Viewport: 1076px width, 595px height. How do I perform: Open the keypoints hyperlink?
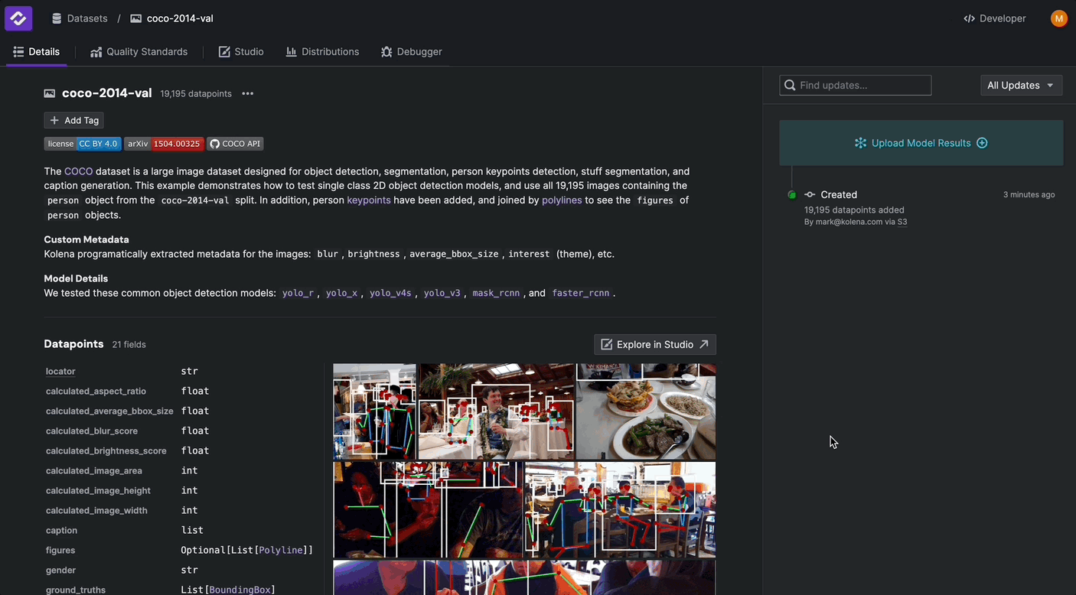point(368,200)
